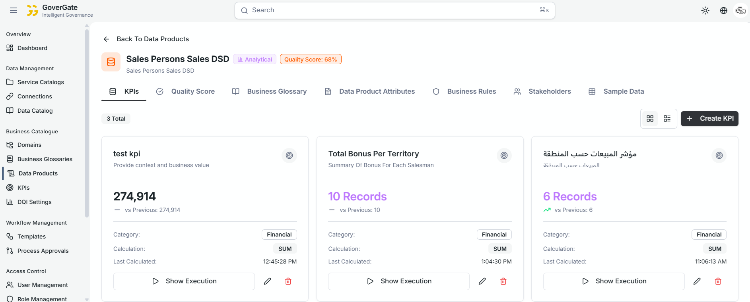This screenshot has width=750, height=302.
Task: Switch to list view layout
Action: tap(667, 119)
